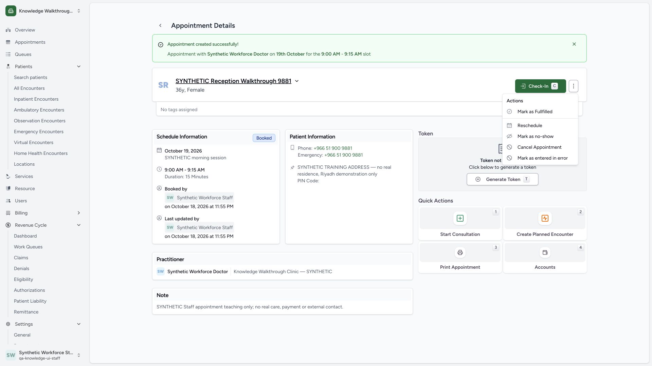The width and height of the screenshot is (652, 366).
Task: Click the emergency phone number link
Action: point(343,155)
